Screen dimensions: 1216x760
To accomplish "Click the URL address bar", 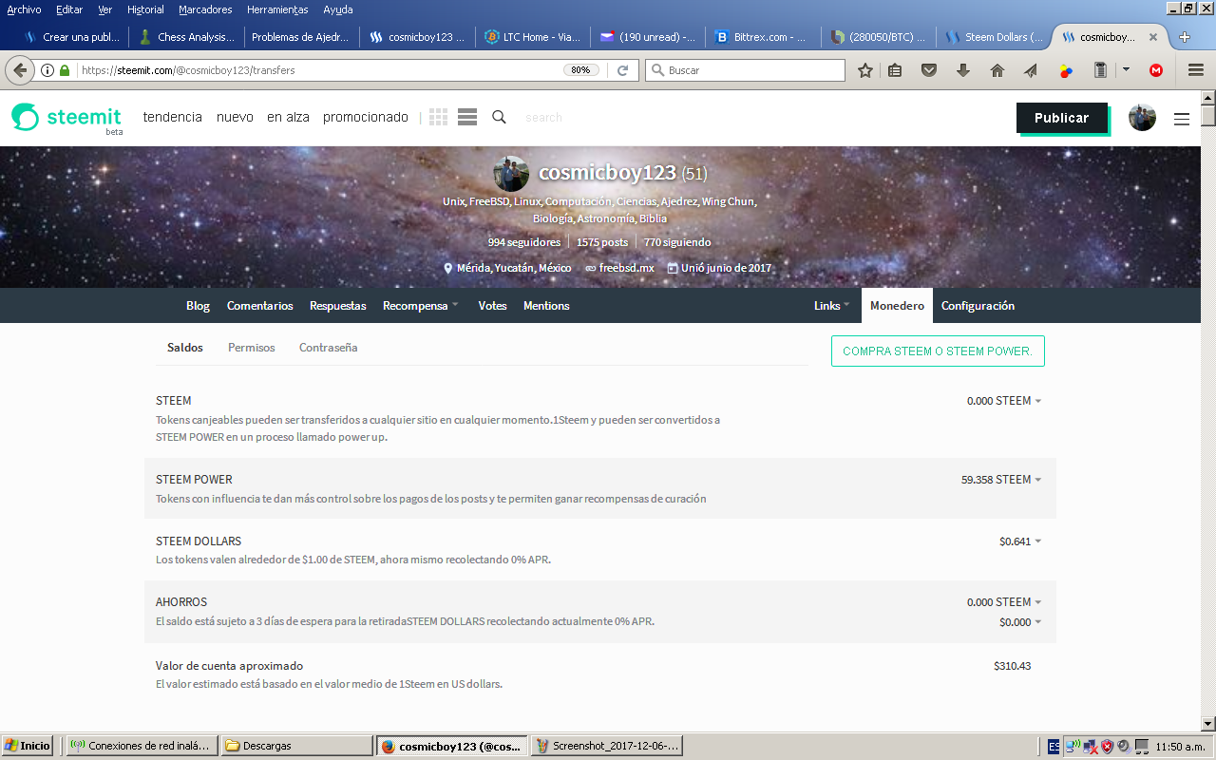I will click(320, 70).
